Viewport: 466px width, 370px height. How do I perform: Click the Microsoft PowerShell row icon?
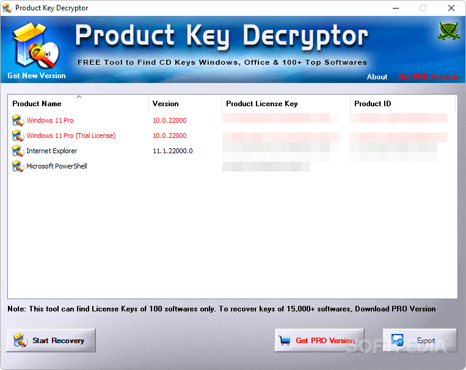tap(18, 166)
